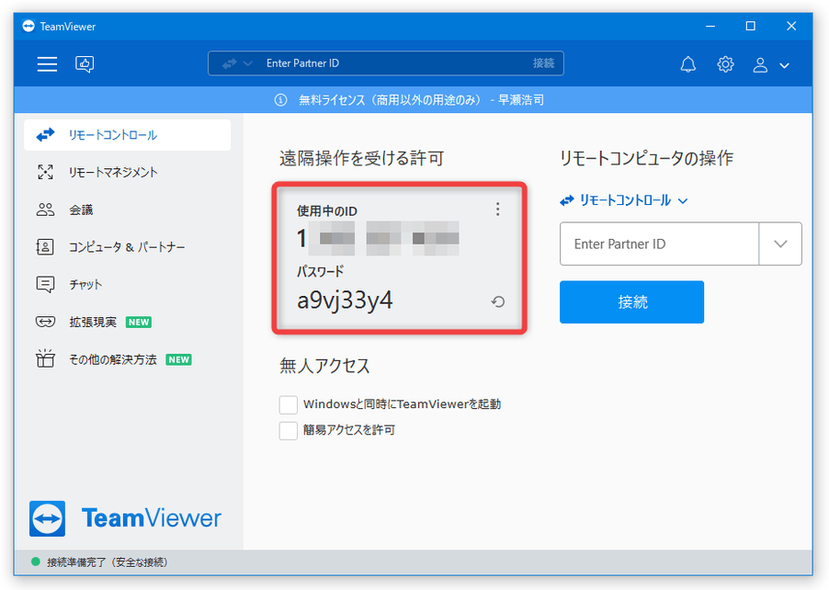
Task: Open the hamburger main menu
Action: 47,64
